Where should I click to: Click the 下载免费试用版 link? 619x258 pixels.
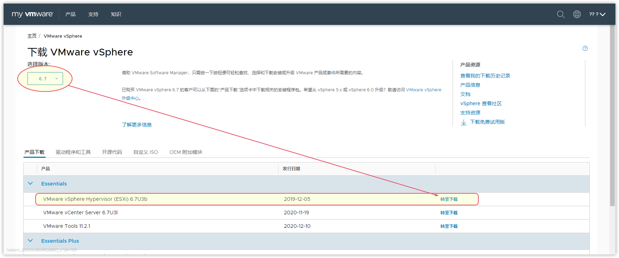coord(488,122)
